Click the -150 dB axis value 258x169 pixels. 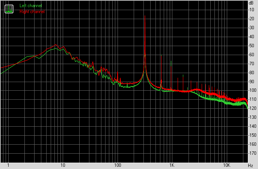(252, 135)
